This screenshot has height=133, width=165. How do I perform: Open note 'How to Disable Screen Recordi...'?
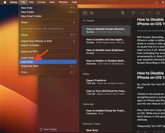(106, 30)
